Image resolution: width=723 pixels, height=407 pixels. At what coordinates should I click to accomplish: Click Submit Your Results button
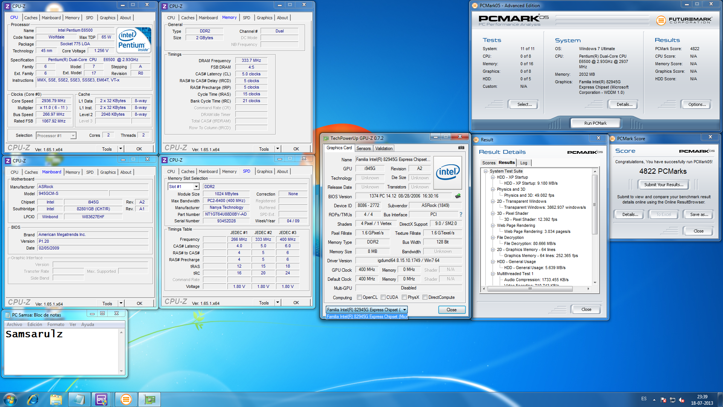tap(664, 185)
